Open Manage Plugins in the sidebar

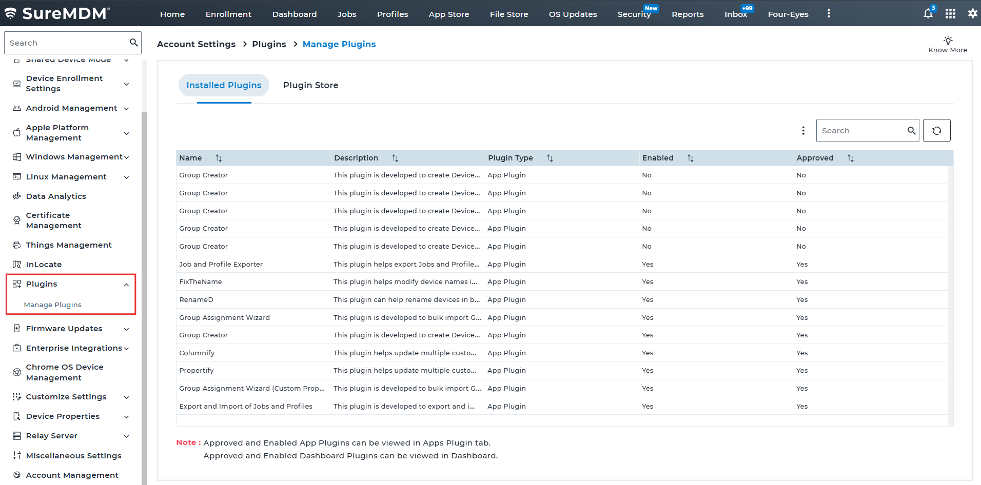pos(52,305)
